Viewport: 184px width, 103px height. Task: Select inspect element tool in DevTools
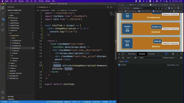point(119,54)
